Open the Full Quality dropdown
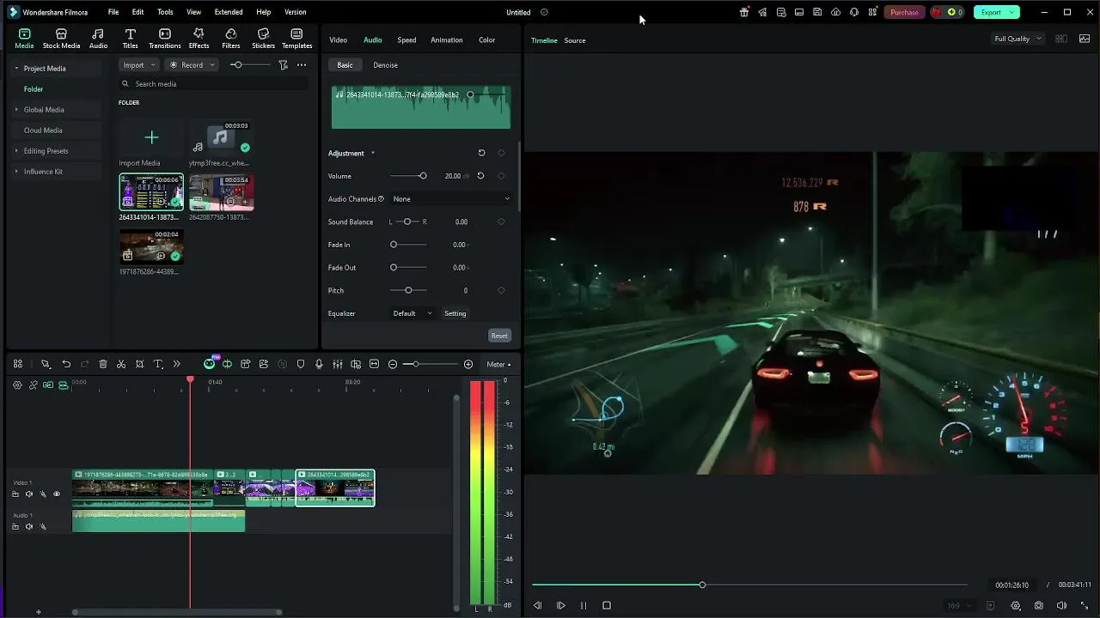Image resolution: width=1100 pixels, height=618 pixels. [1018, 39]
